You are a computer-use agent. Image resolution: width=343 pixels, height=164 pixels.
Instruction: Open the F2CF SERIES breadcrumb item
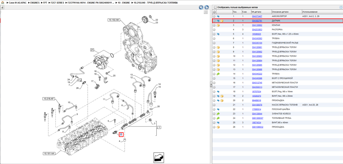pos(57,3)
